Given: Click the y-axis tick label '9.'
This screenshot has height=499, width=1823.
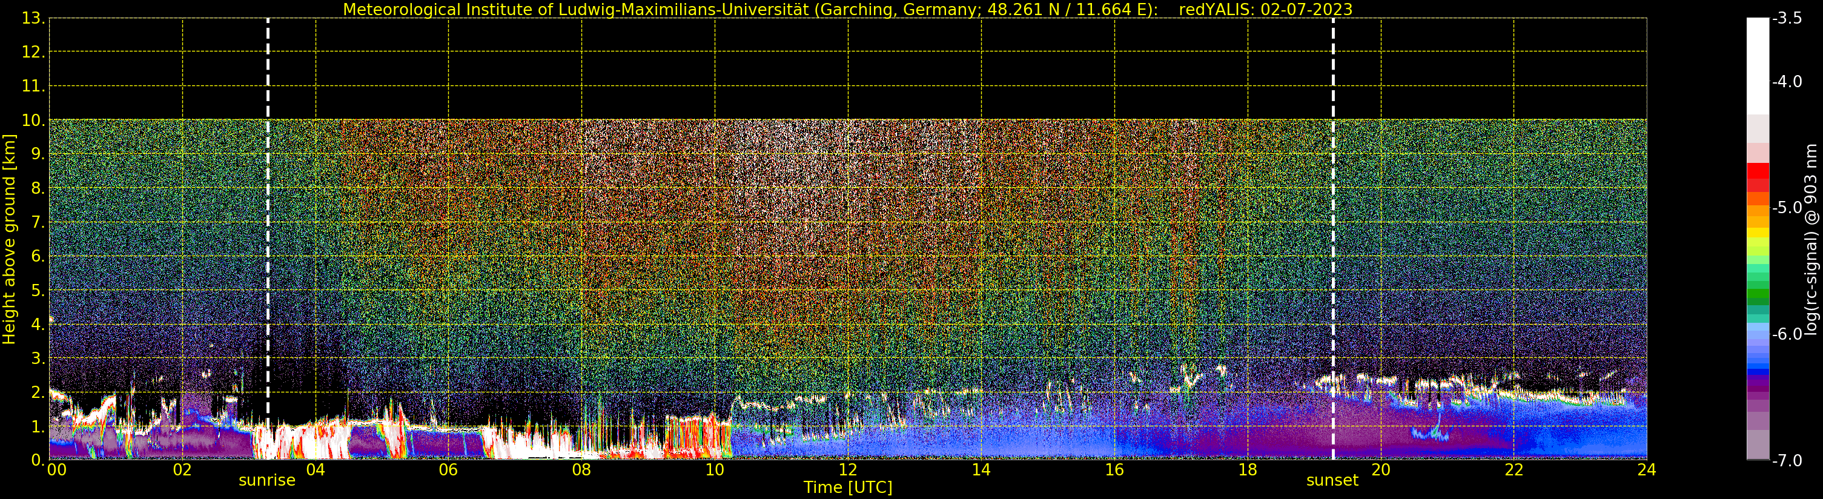Looking at the screenshot, I should [x=38, y=154].
